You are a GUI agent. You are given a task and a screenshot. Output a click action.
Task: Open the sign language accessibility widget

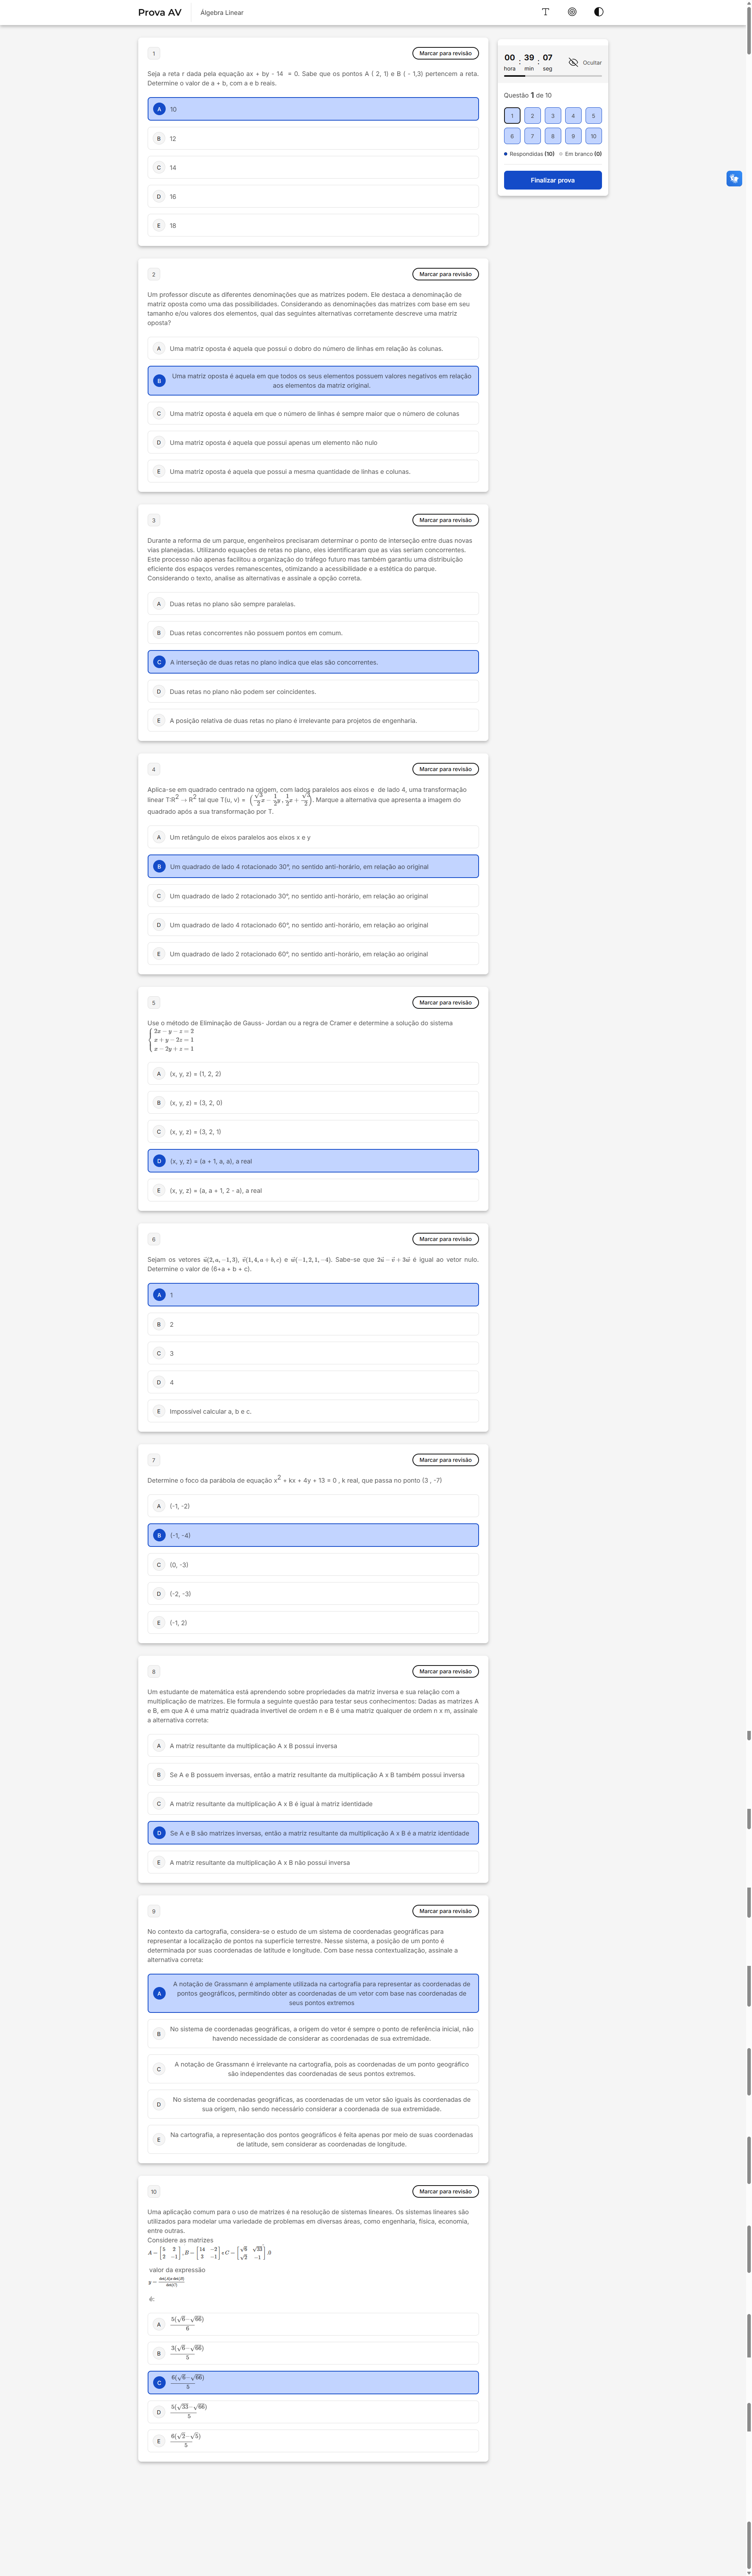(x=734, y=178)
